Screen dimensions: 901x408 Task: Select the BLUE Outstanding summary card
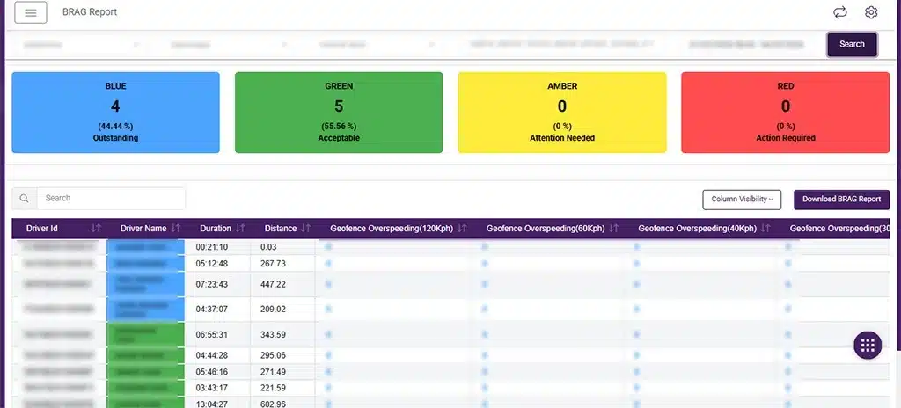coord(115,113)
